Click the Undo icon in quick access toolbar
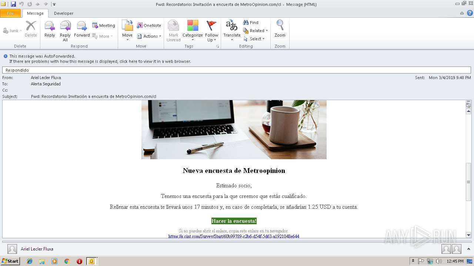 tap(21, 4)
